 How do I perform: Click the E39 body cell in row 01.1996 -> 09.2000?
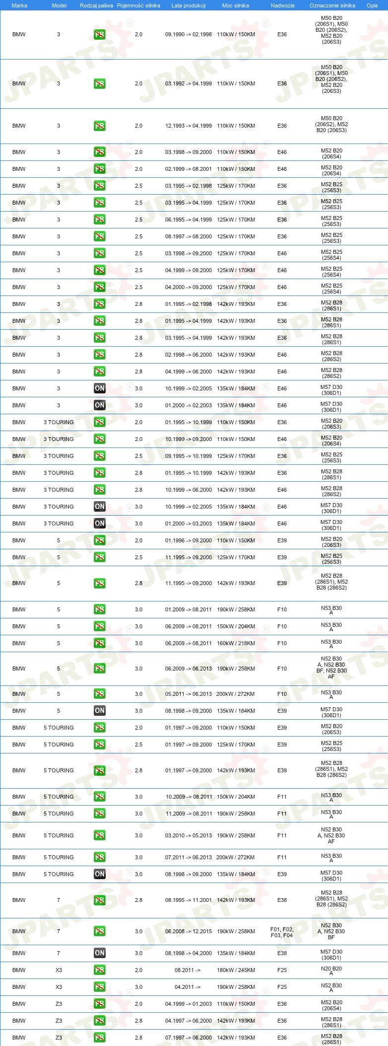coord(282,541)
